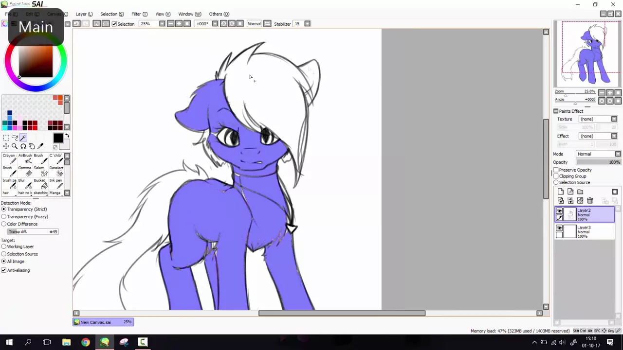Open the Stabilizer value dropdown
The image size is (623, 350).
(307, 24)
